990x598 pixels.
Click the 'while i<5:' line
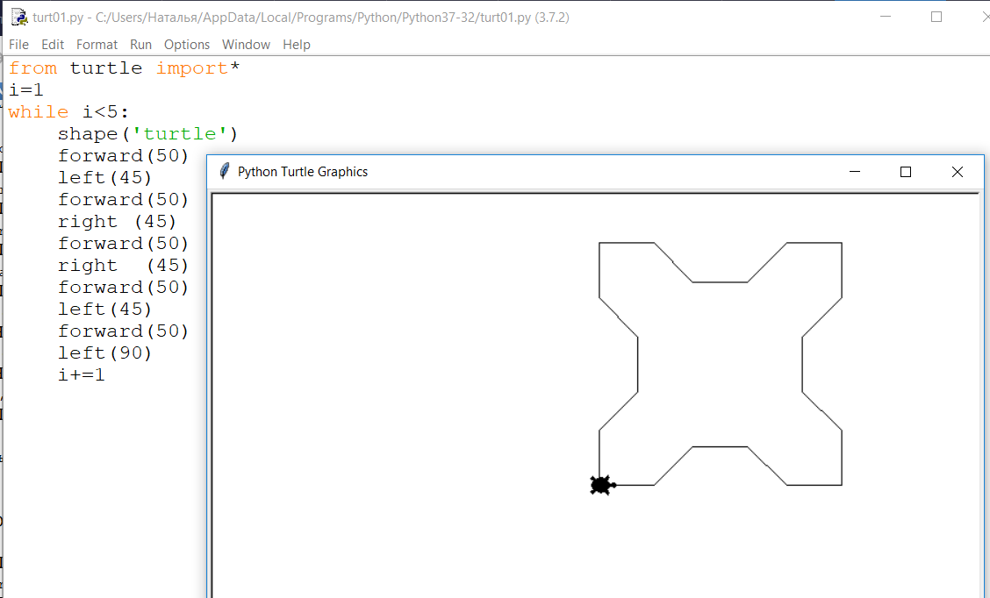point(68,112)
